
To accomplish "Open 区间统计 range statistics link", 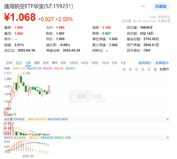I will click(x=145, y=63).
